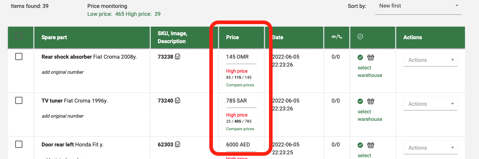Click the views/calls column header icon
The width and height of the screenshot is (479, 159).
pos(337,37)
